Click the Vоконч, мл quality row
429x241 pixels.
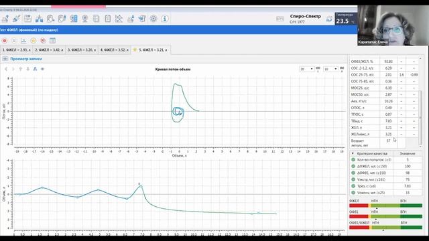tap(386, 193)
